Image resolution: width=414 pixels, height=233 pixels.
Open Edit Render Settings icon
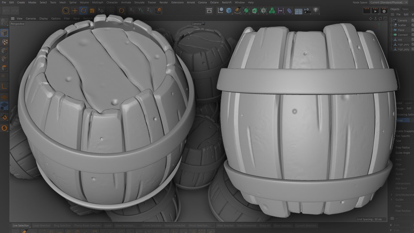[384, 11]
